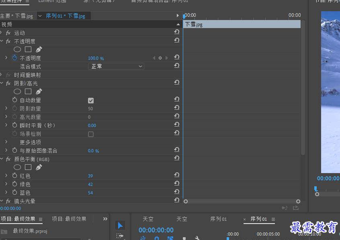Switch to second 项目: 最终效果 tab
The height and width of the screenshot is (240, 340).
coord(69,219)
